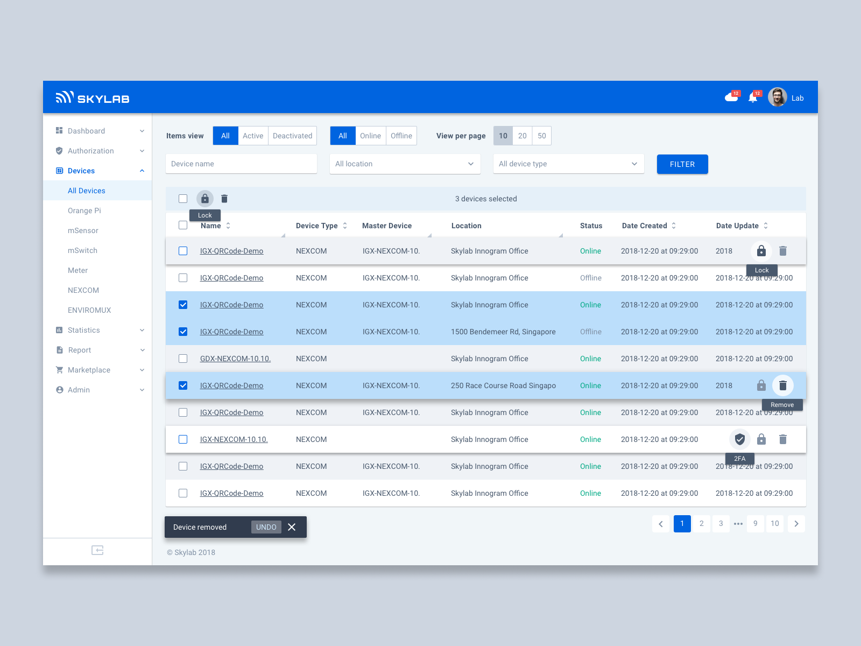Click the Lock icon in the bulk action bar
This screenshot has width=861, height=646.
204,198
